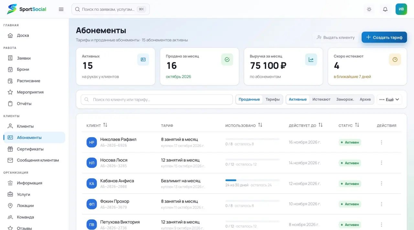The image size is (414, 230).
Task: Click Активен status badge for Николаев Рафаил
Action: (x=350, y=142)
